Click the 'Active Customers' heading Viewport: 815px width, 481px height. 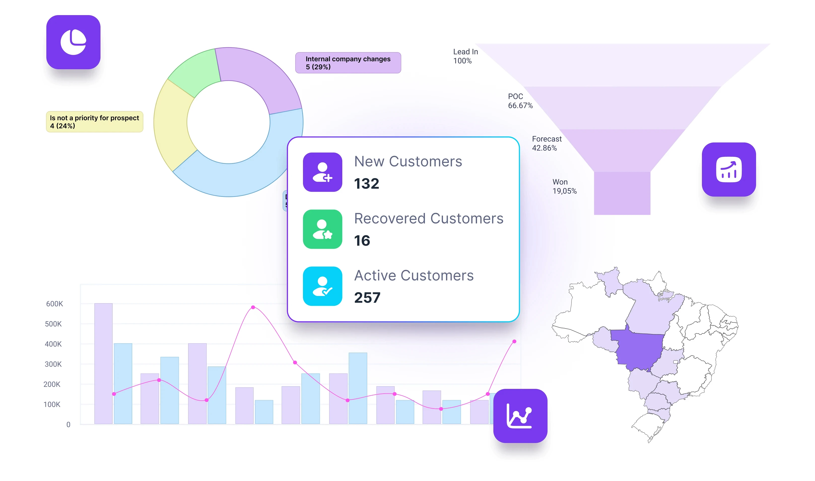414,276
